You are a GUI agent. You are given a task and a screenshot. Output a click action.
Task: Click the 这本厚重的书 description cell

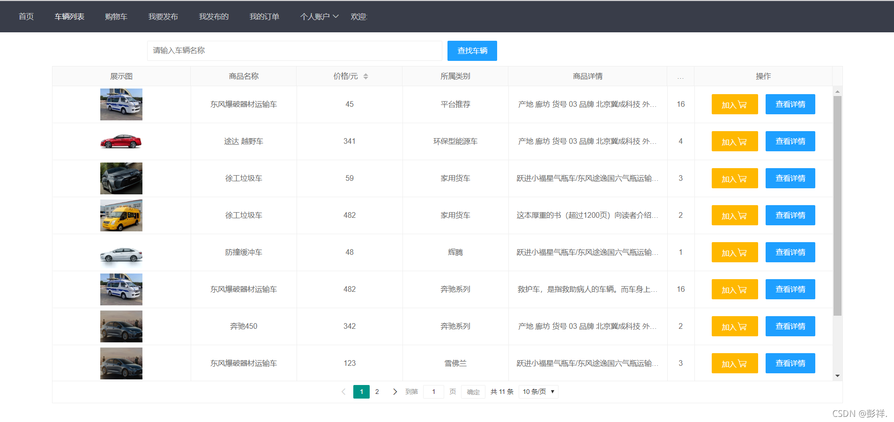[588, 215]
